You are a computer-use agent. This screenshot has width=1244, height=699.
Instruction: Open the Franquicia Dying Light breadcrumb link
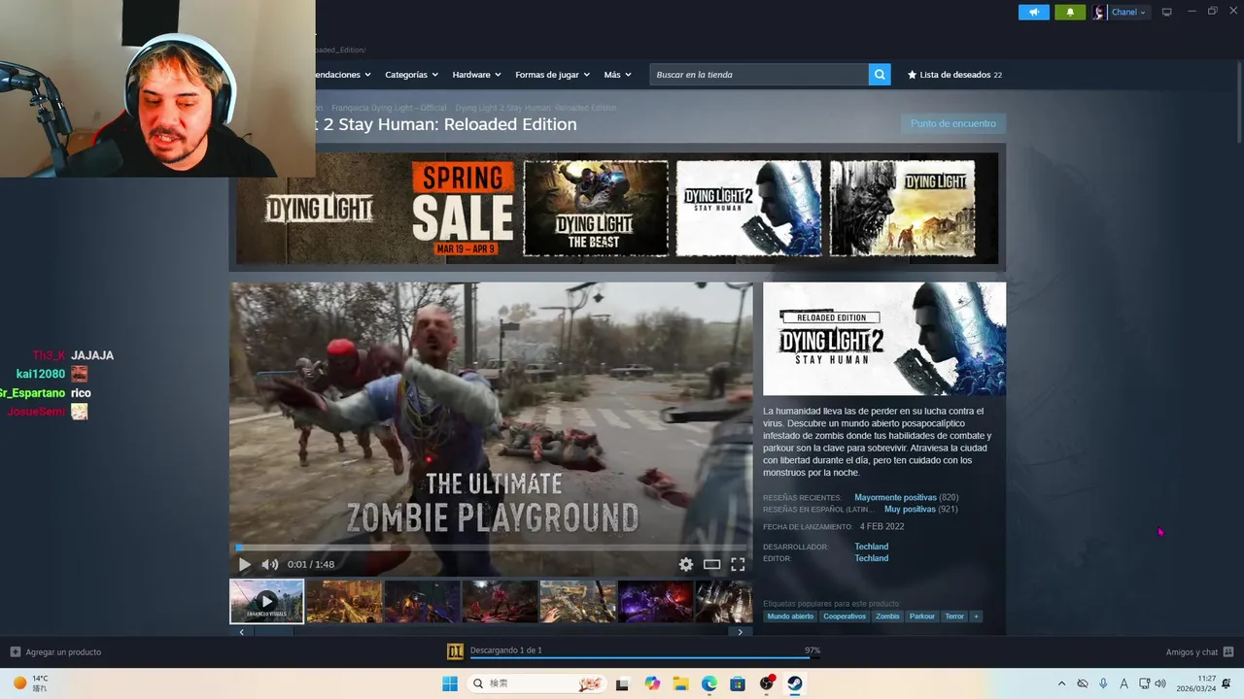389,108
